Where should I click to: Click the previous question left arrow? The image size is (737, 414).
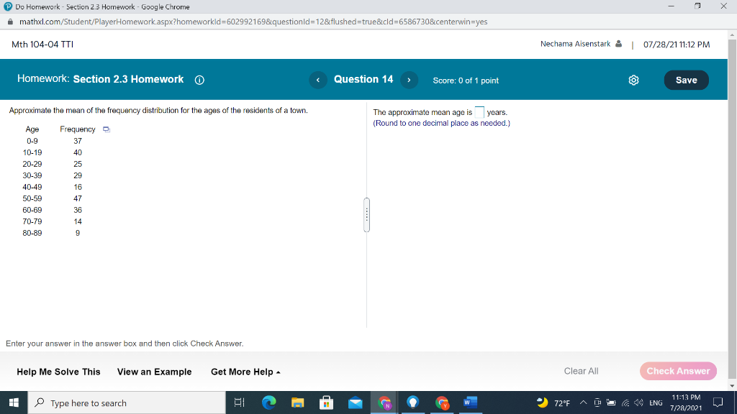click(x=317, y=80)
